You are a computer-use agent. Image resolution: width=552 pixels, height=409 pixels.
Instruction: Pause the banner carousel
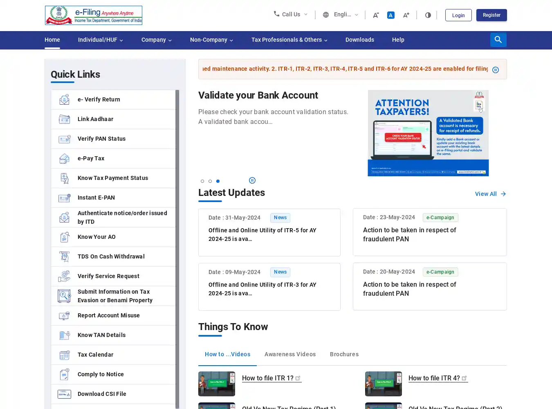coord(252,180)
